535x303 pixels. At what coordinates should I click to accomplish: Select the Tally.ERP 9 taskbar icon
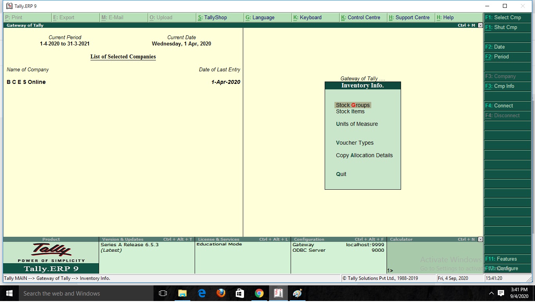click(x=278, y=293)
